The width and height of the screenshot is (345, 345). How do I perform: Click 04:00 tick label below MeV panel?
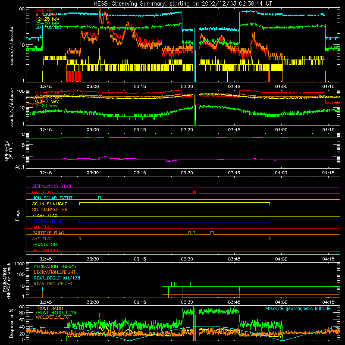click(281, 130)
